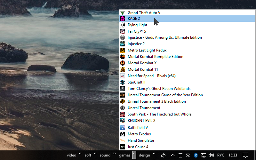Collapse the games toolbar chevron
Viewport: 256px width, 160px height.
[x=134, y=155]
